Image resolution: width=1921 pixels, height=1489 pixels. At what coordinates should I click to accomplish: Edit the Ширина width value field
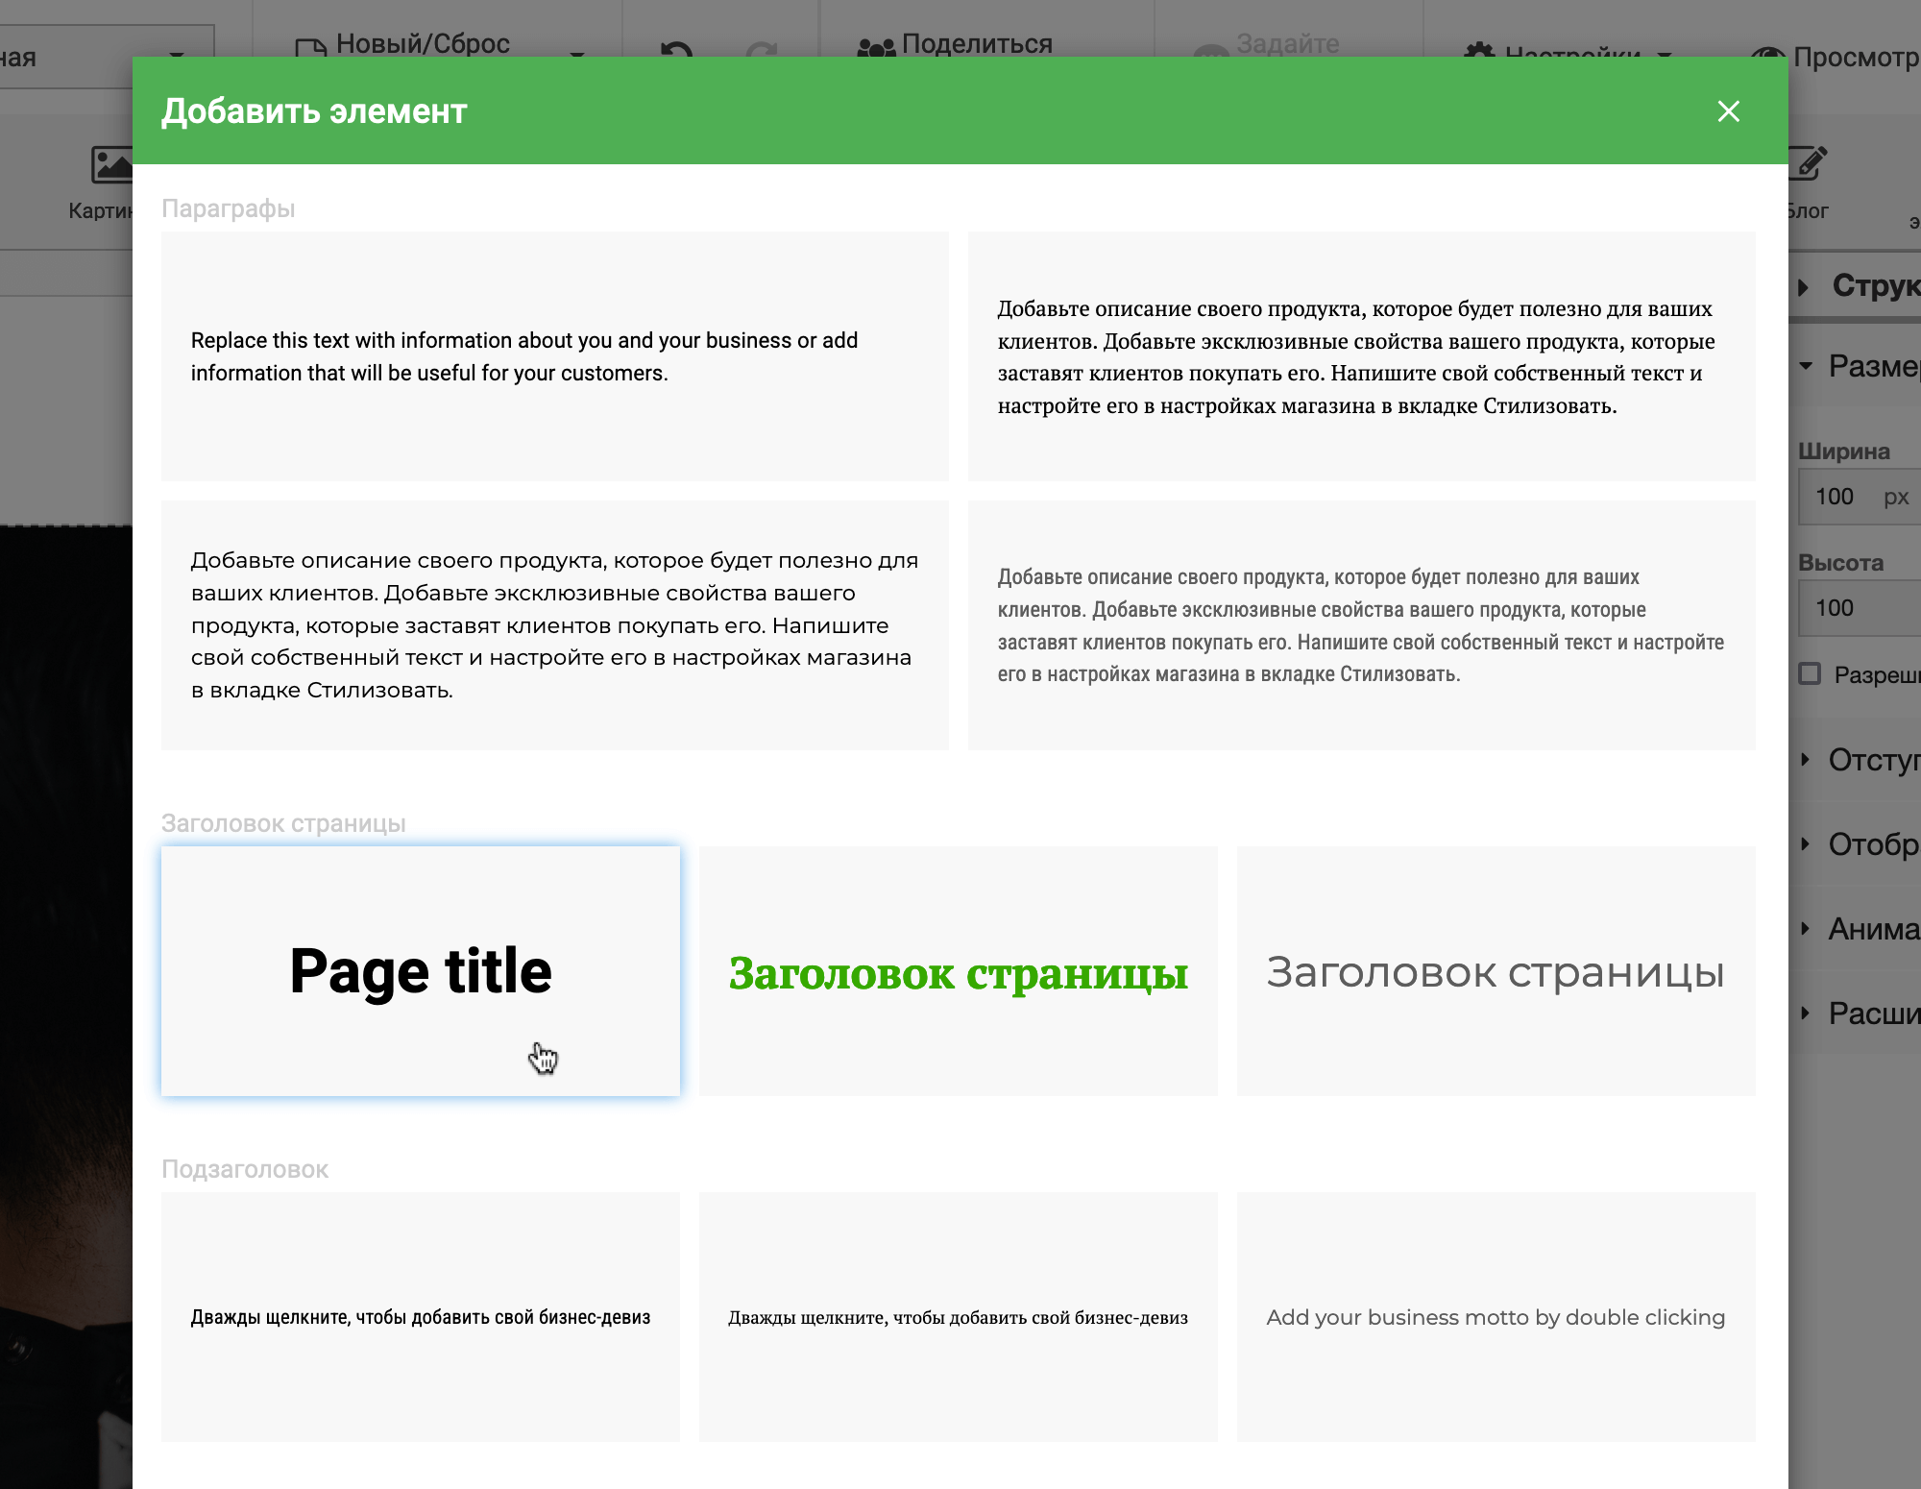pyautogui.click(x=1836, y=497)
